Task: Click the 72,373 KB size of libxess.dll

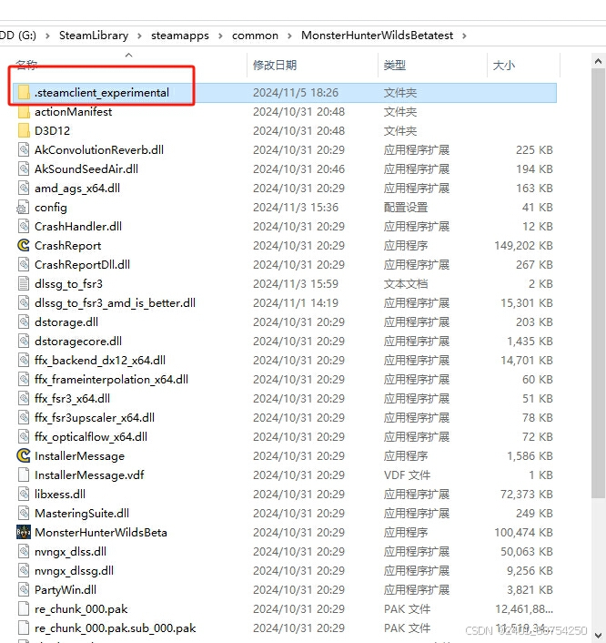Action: click(x=527, y=495)
